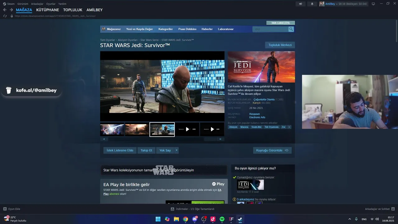
Task: Click İstek Listesine Ekle
Action: tap(120, 150)
